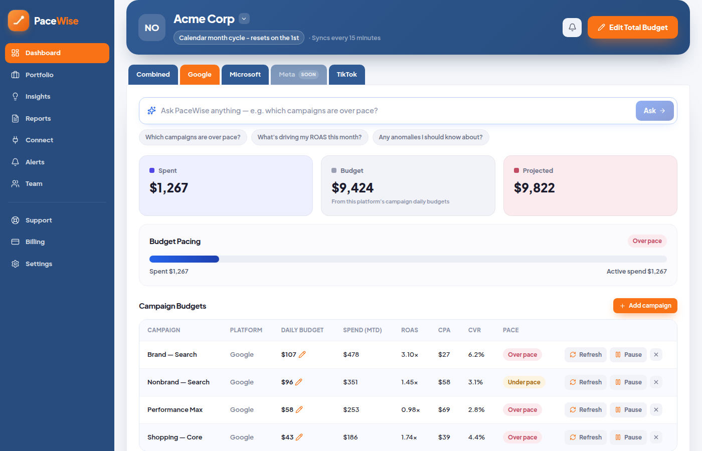The image size is (702, 451).
Task: Edit the Brand — Search daily budget pencil
Action: click(302, 355)
